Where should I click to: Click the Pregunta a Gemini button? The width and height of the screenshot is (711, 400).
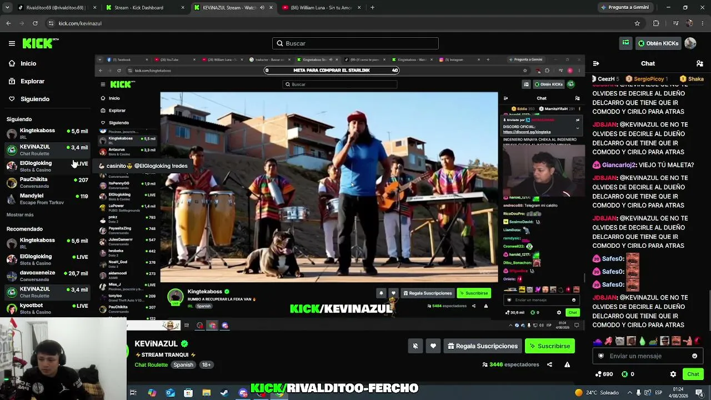click(624, 8)
